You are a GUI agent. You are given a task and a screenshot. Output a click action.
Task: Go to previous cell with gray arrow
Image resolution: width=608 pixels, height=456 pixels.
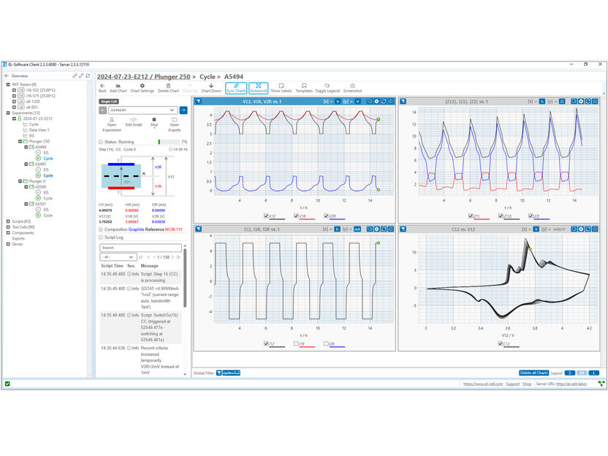[x=102, y=110]
